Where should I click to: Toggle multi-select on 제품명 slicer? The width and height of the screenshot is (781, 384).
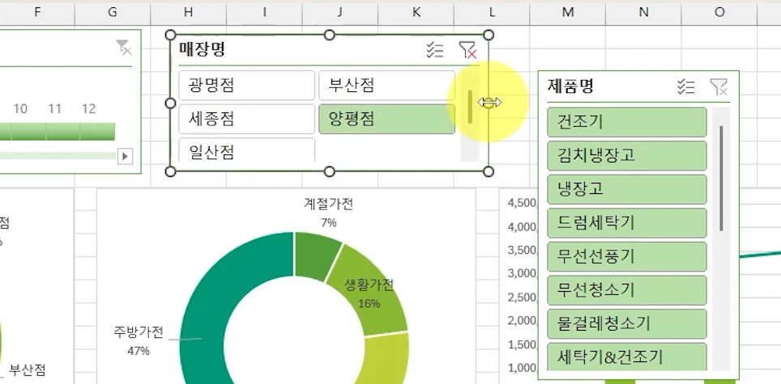point(686,87)
